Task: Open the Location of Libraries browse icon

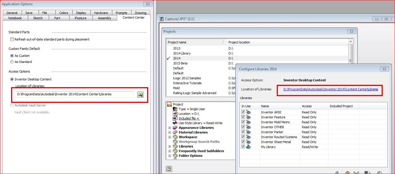Action: 140,94
